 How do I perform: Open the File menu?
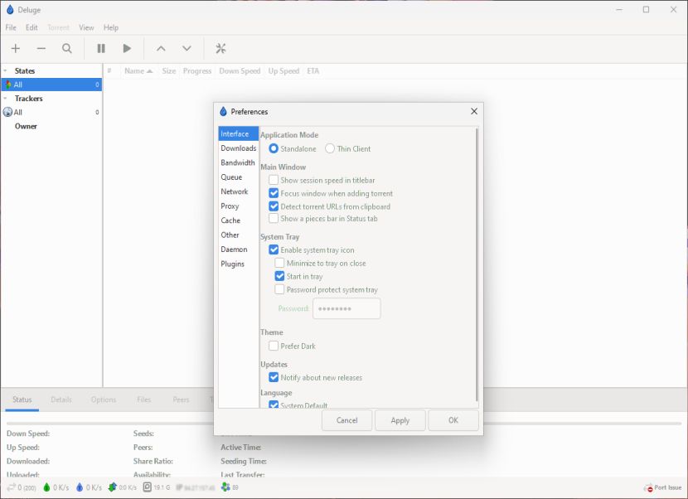pyautogui.click(x=11, y=27)
